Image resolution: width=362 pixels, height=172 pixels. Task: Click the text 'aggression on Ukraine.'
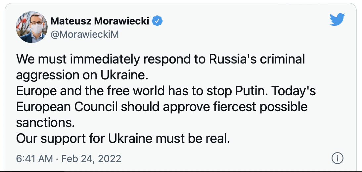pos(82,76)
